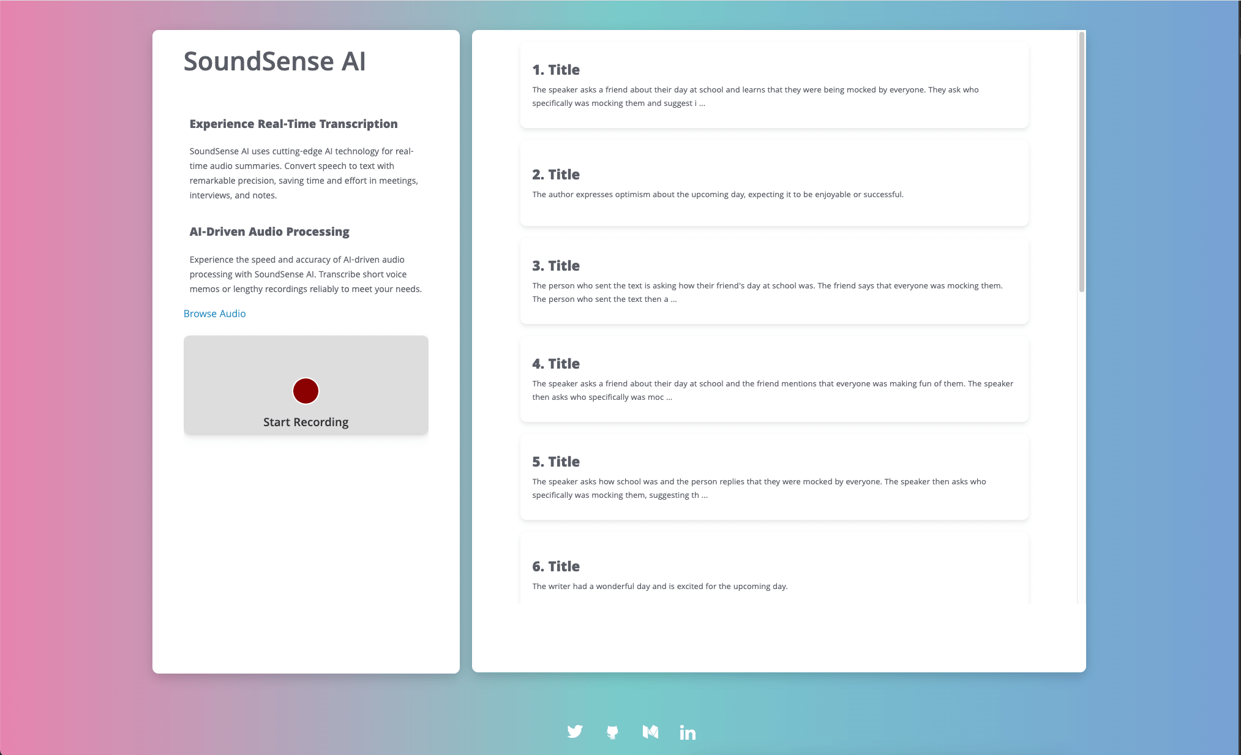Click the AI-Driven Audio Processing heading
Viewport: 1241px width, 755px height.
[x=269, y=231]
